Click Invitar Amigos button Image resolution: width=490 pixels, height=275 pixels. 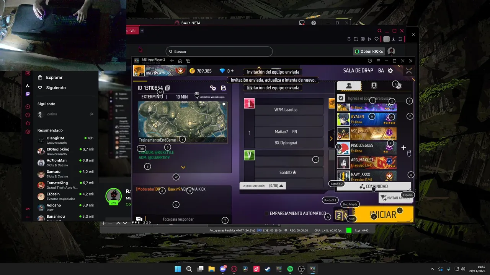[396, 197]
